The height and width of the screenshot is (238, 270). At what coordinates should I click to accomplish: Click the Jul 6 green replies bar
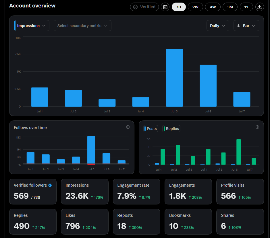click(x=238, y=152)
